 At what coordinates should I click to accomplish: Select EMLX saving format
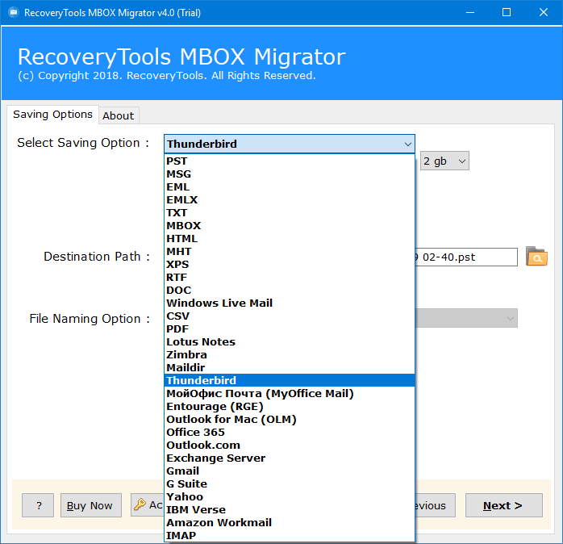coord(290,200)
